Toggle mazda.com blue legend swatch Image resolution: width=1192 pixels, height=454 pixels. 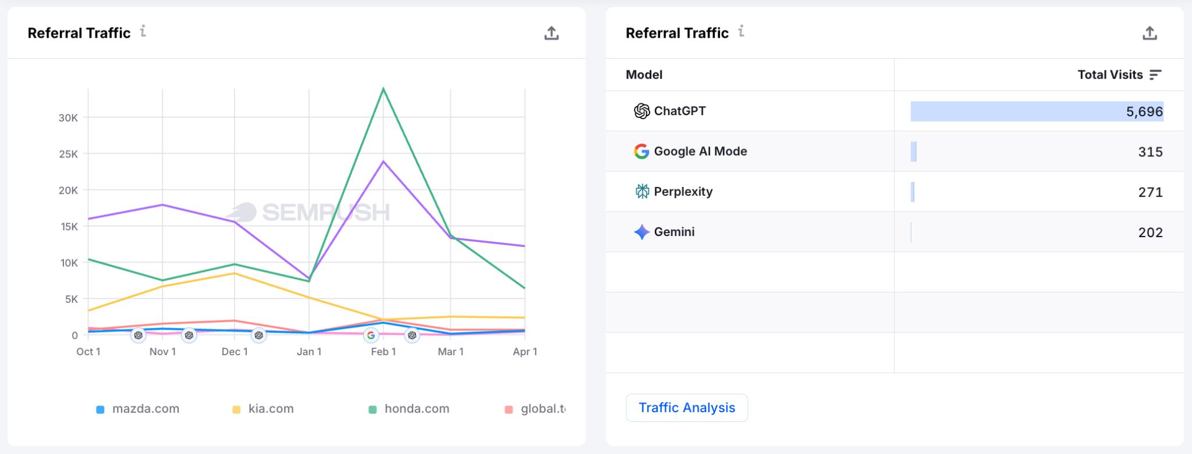[100, 410]
